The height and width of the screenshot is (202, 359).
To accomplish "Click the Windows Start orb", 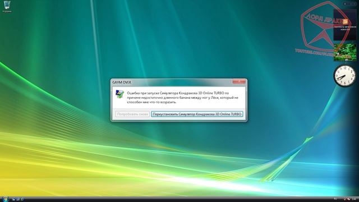I will pyautogui.click(x=6, y=199).
